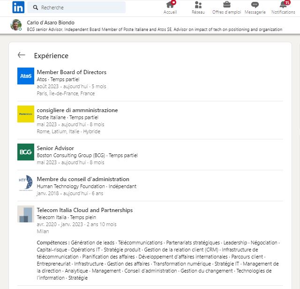
Task: Click the Accueil menu label
Action: point(170,12)
